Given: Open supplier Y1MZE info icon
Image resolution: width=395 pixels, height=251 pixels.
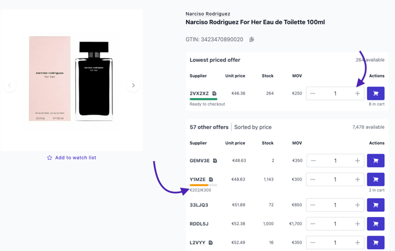Looking at the screenshot, I should (x=211, y=179).
